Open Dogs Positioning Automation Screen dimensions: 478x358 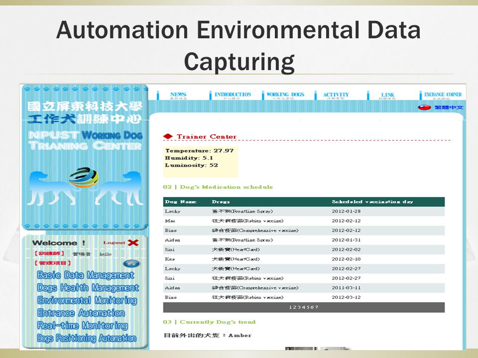tap(87, 338)
